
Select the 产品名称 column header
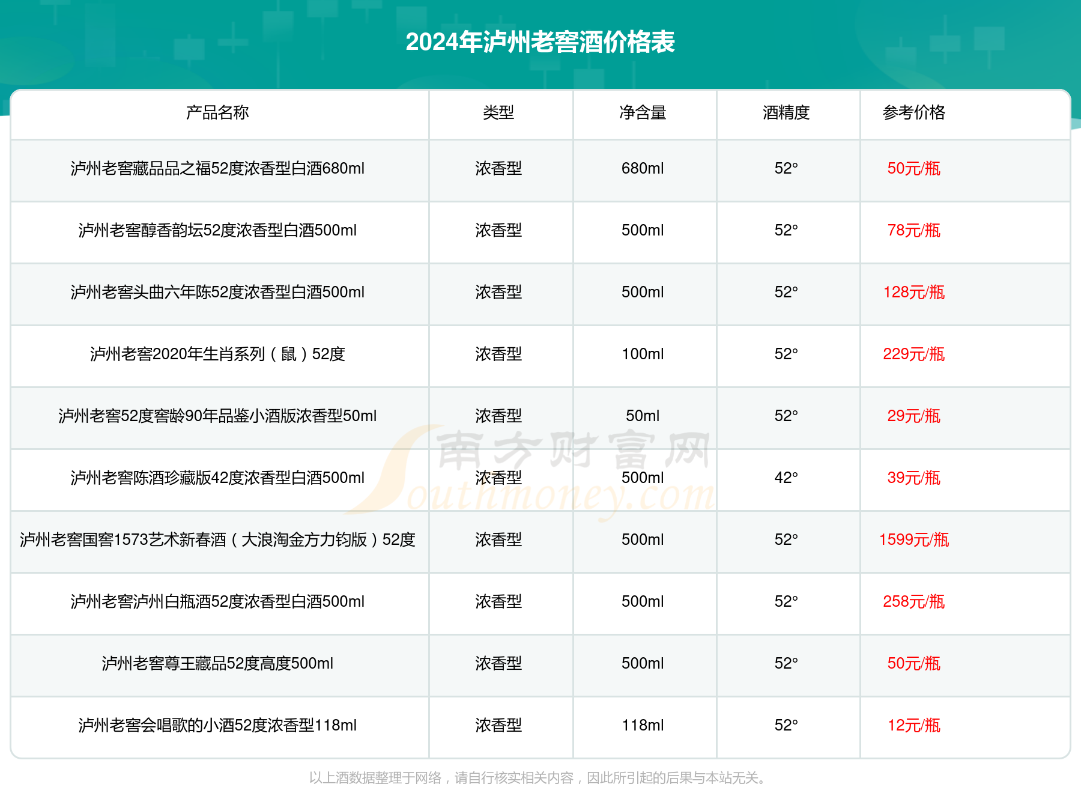tap(217, 112)
